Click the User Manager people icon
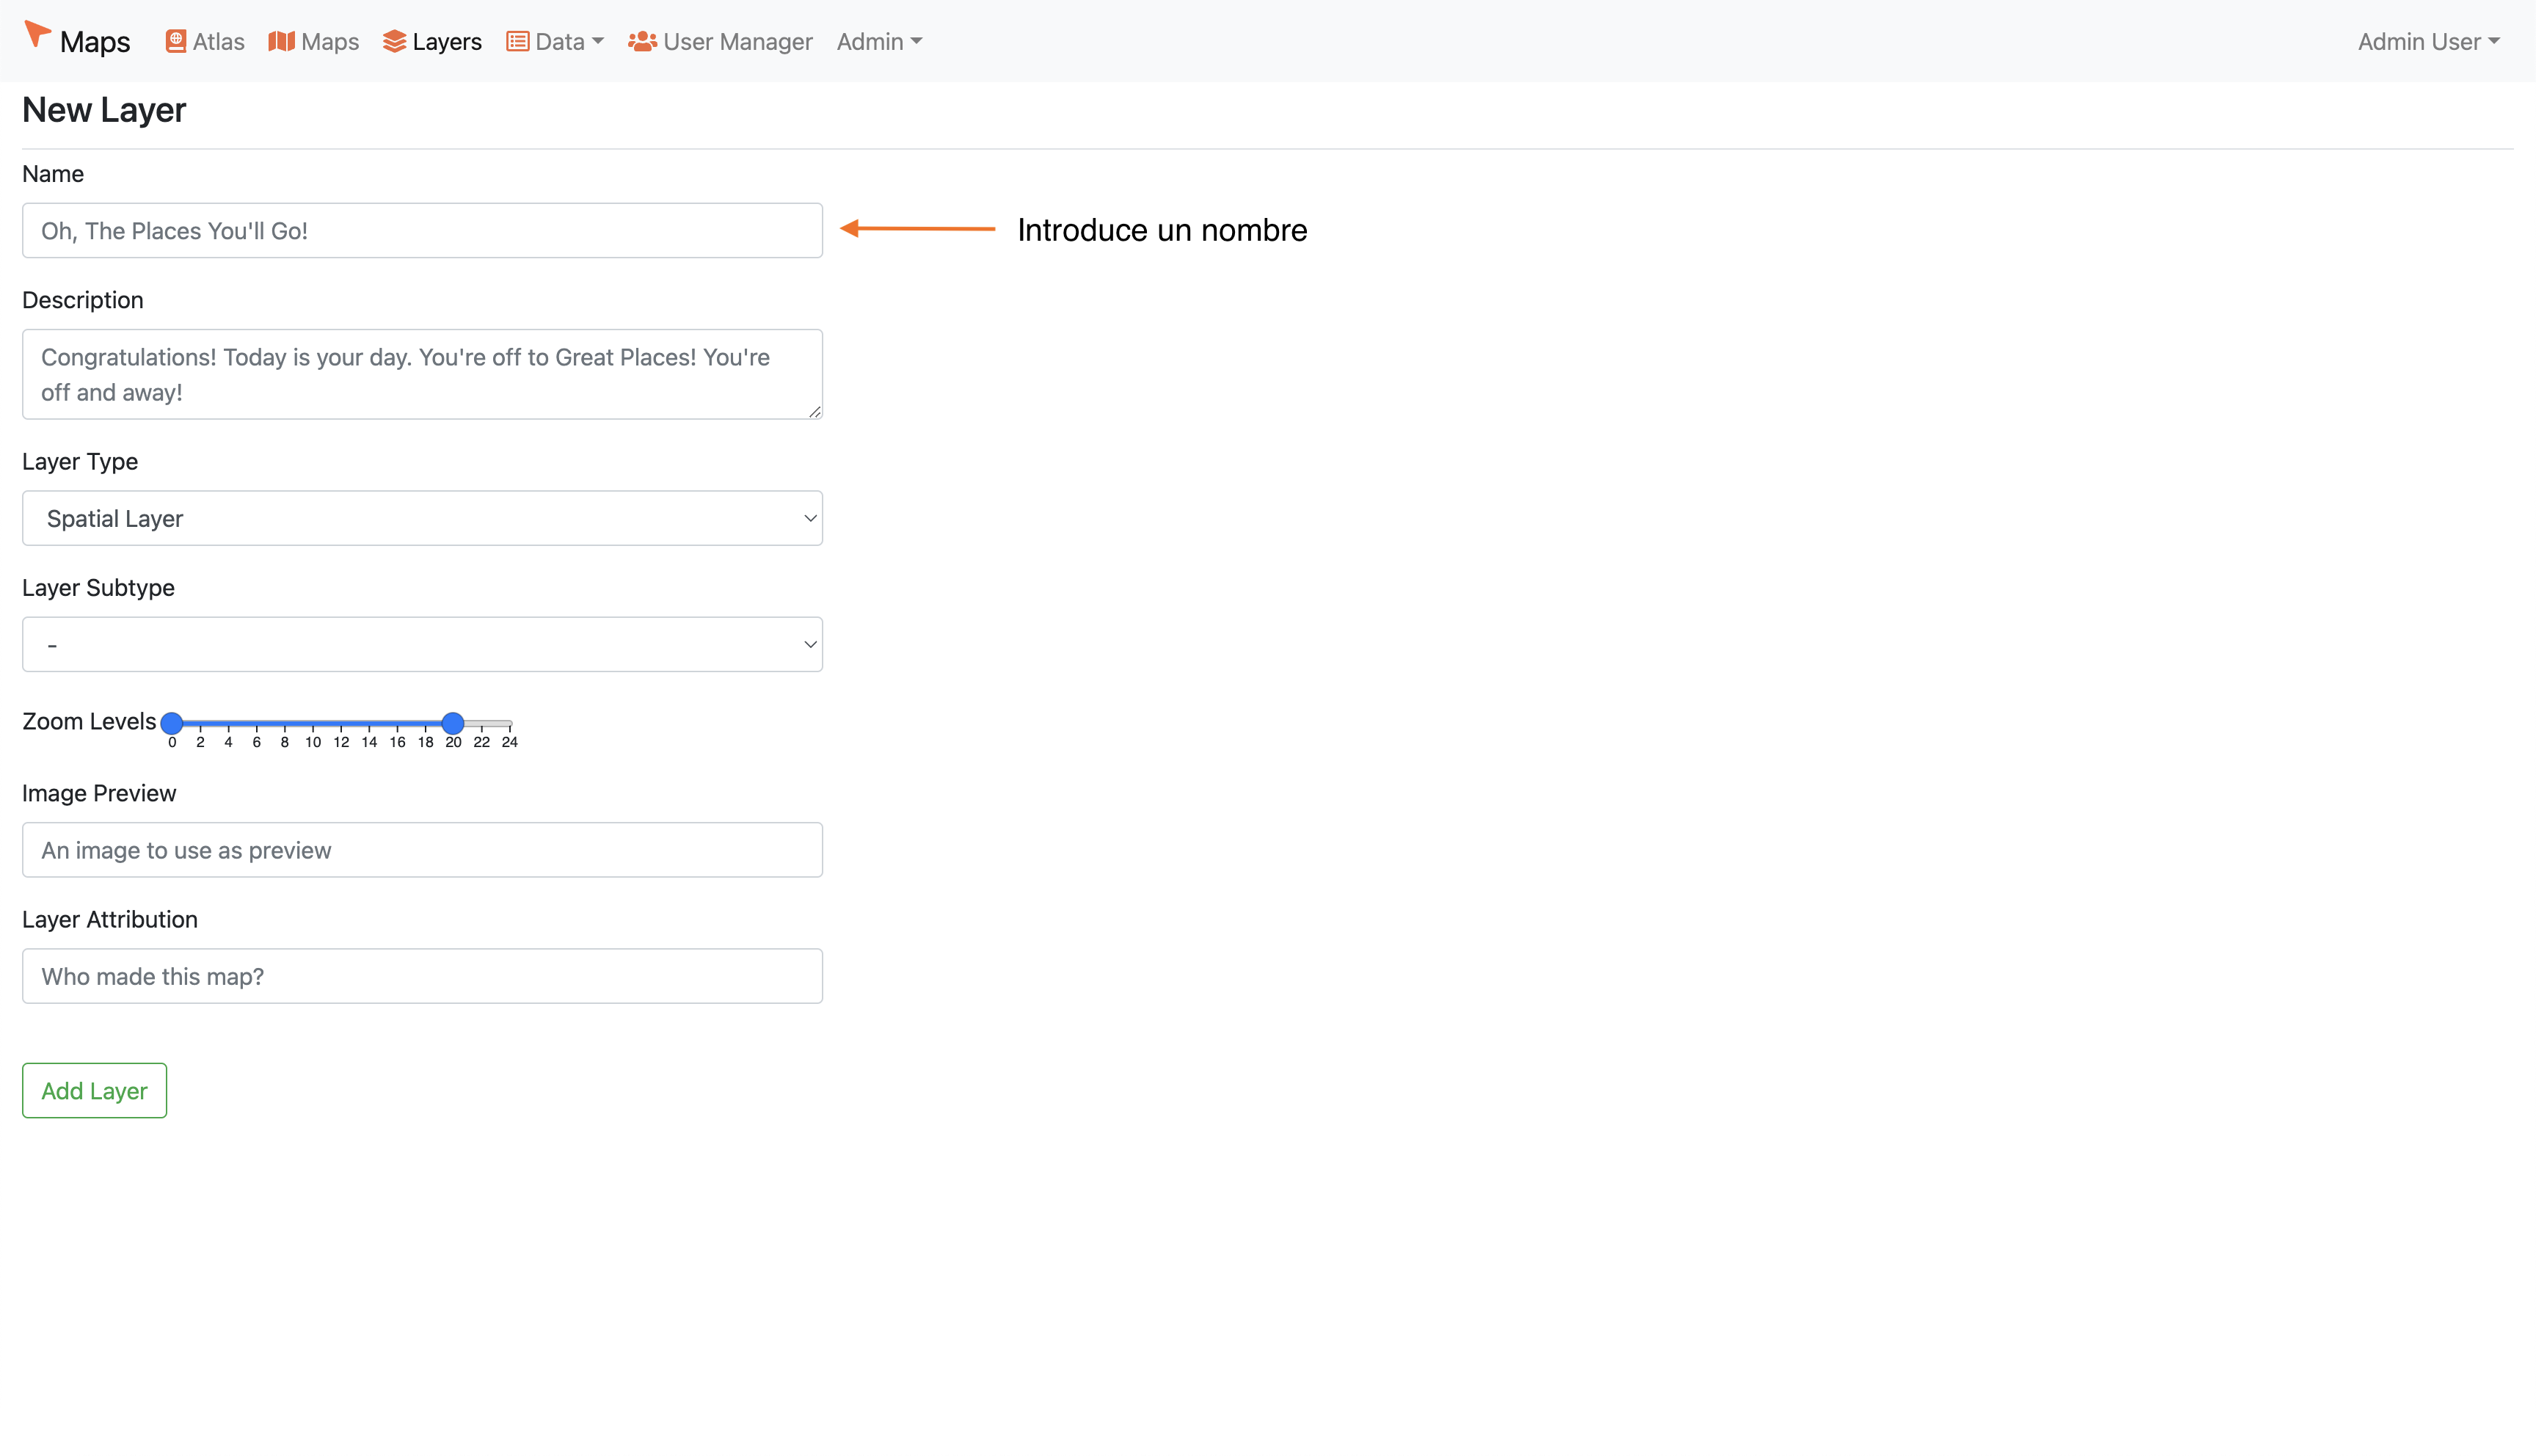Viewport: 2536px width, 1456px height. (642, 41)
